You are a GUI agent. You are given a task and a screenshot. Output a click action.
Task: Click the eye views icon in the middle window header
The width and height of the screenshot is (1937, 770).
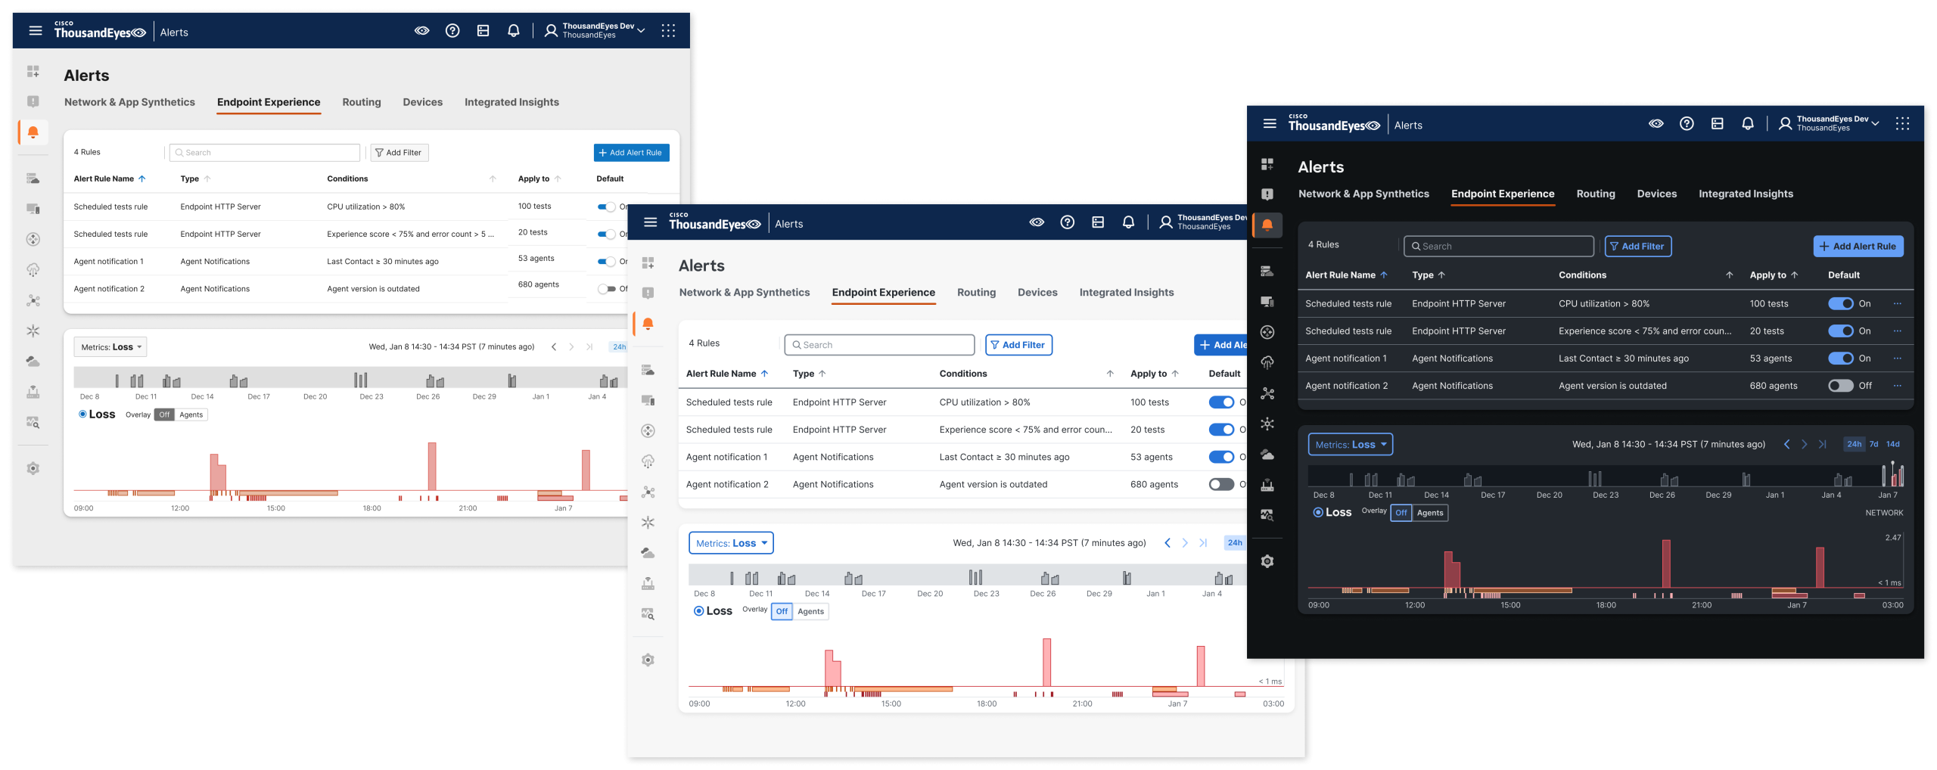tap(1037, 222)
